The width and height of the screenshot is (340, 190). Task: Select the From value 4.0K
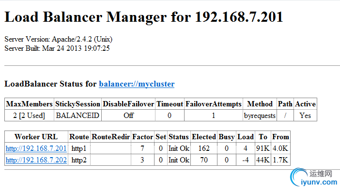tap(280, 148)
